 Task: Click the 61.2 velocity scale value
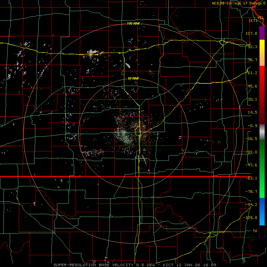tap(252, 73)
